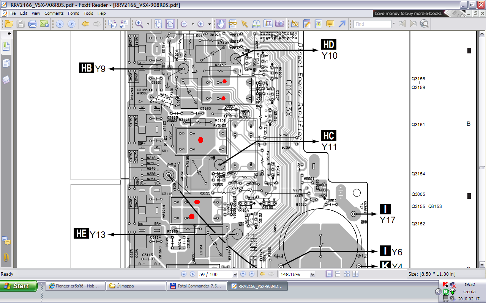Viewport: 486px width, 303px height.
Task: Select the Fit Width icon
Action: point(170,24)
